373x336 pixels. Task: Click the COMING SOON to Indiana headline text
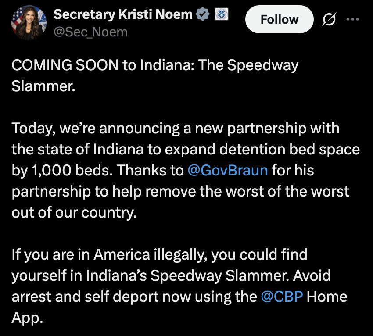(155, 65)
